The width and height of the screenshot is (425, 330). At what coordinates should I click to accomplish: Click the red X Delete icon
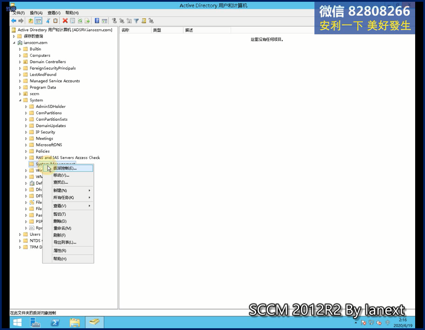65,21
